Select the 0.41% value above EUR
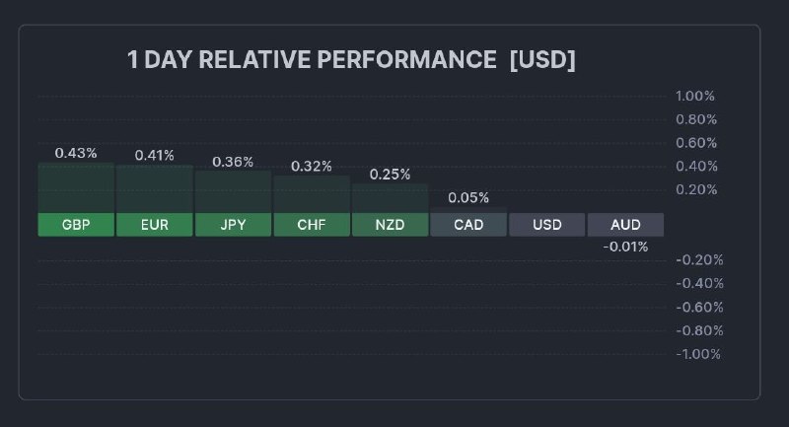 pyautogui.click(x=154, y=155)
